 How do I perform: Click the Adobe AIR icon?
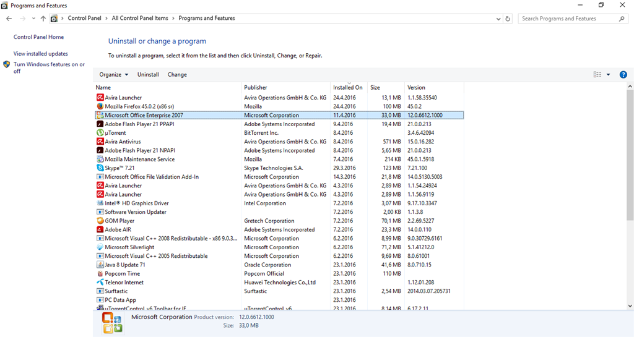[100, 229]
